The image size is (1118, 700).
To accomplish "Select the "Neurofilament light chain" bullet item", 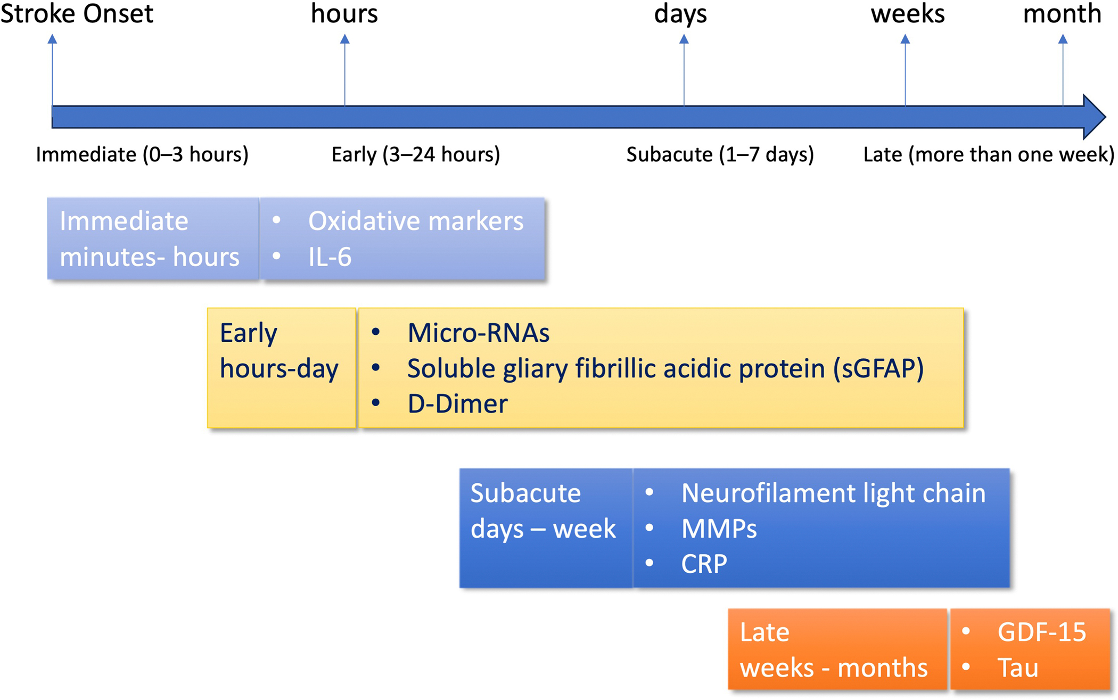I will (x=833, y=493).
